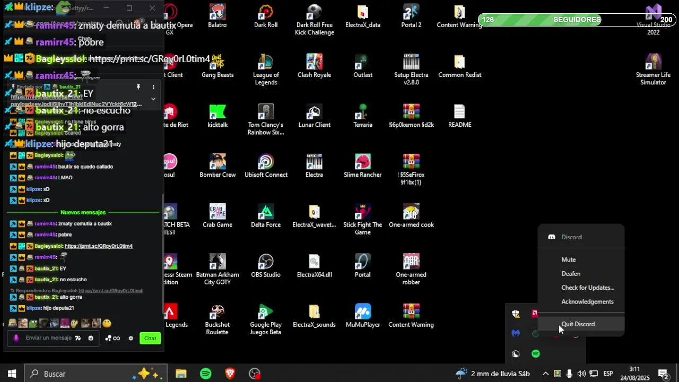Viewport: 679px width, 382px height.
Task: Open Spotify from the taskbar
Action: [206, 374]
